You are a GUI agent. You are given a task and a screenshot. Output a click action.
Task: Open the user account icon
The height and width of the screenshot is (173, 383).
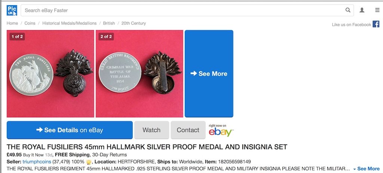[x=362, y=10]
